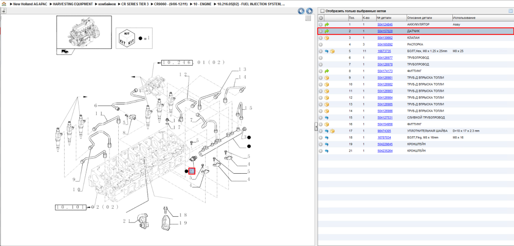The width and height of the screenshot is (514, 246).
Task: Sort by 'Описание детали' column header
Action: 429,18
